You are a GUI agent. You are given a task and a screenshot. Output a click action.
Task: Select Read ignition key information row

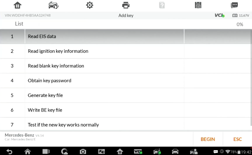125,51
